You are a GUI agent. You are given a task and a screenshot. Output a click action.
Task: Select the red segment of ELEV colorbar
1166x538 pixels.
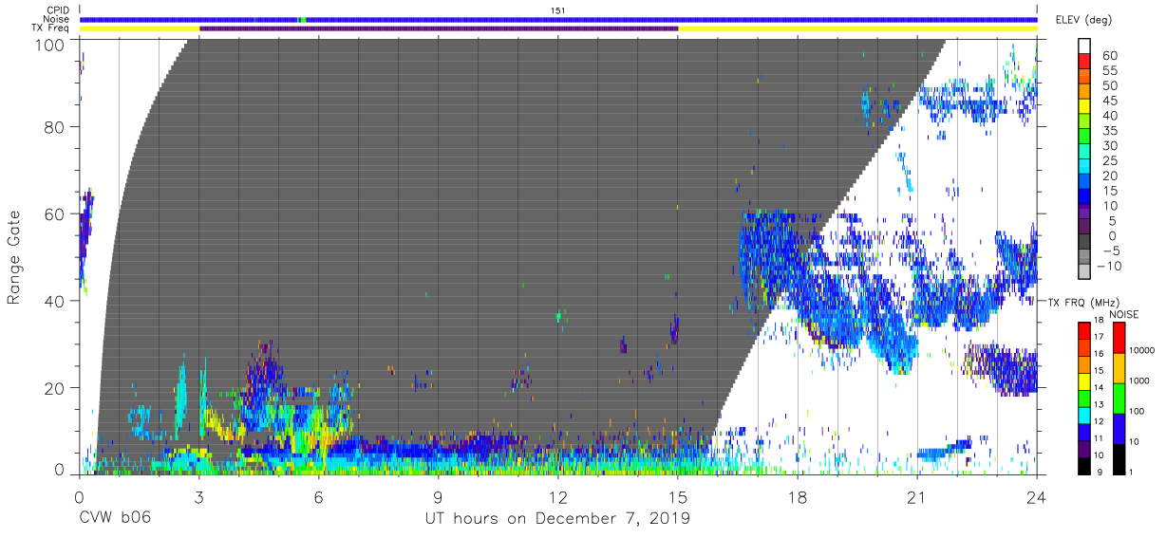click(x=1084, y=62)
